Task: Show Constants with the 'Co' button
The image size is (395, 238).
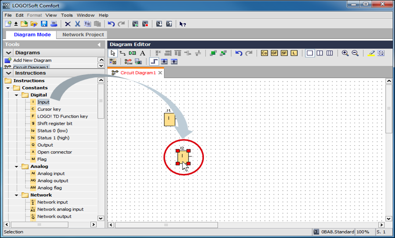Action: [264, 53]
